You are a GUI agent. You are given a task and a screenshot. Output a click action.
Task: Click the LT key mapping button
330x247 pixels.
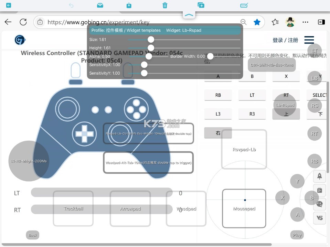coord(252,95)
